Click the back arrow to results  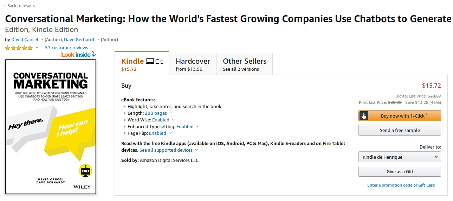(x=5, y=6)
